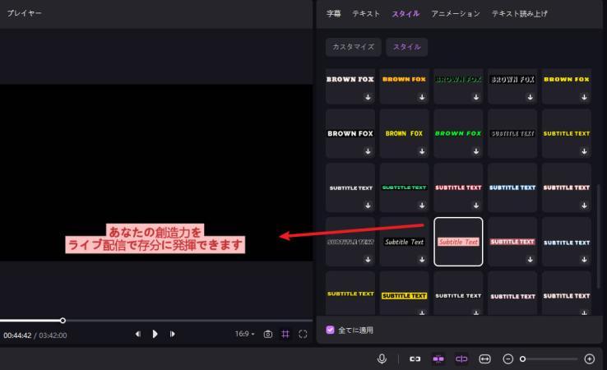Toggle the 全てに適用 checkbox
Screen dimensions: 607x370
click(x=330, y=330)
